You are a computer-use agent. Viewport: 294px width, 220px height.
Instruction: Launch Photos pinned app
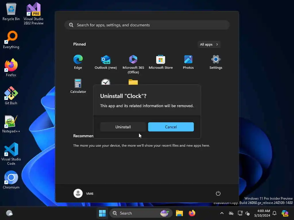point(188,62)
